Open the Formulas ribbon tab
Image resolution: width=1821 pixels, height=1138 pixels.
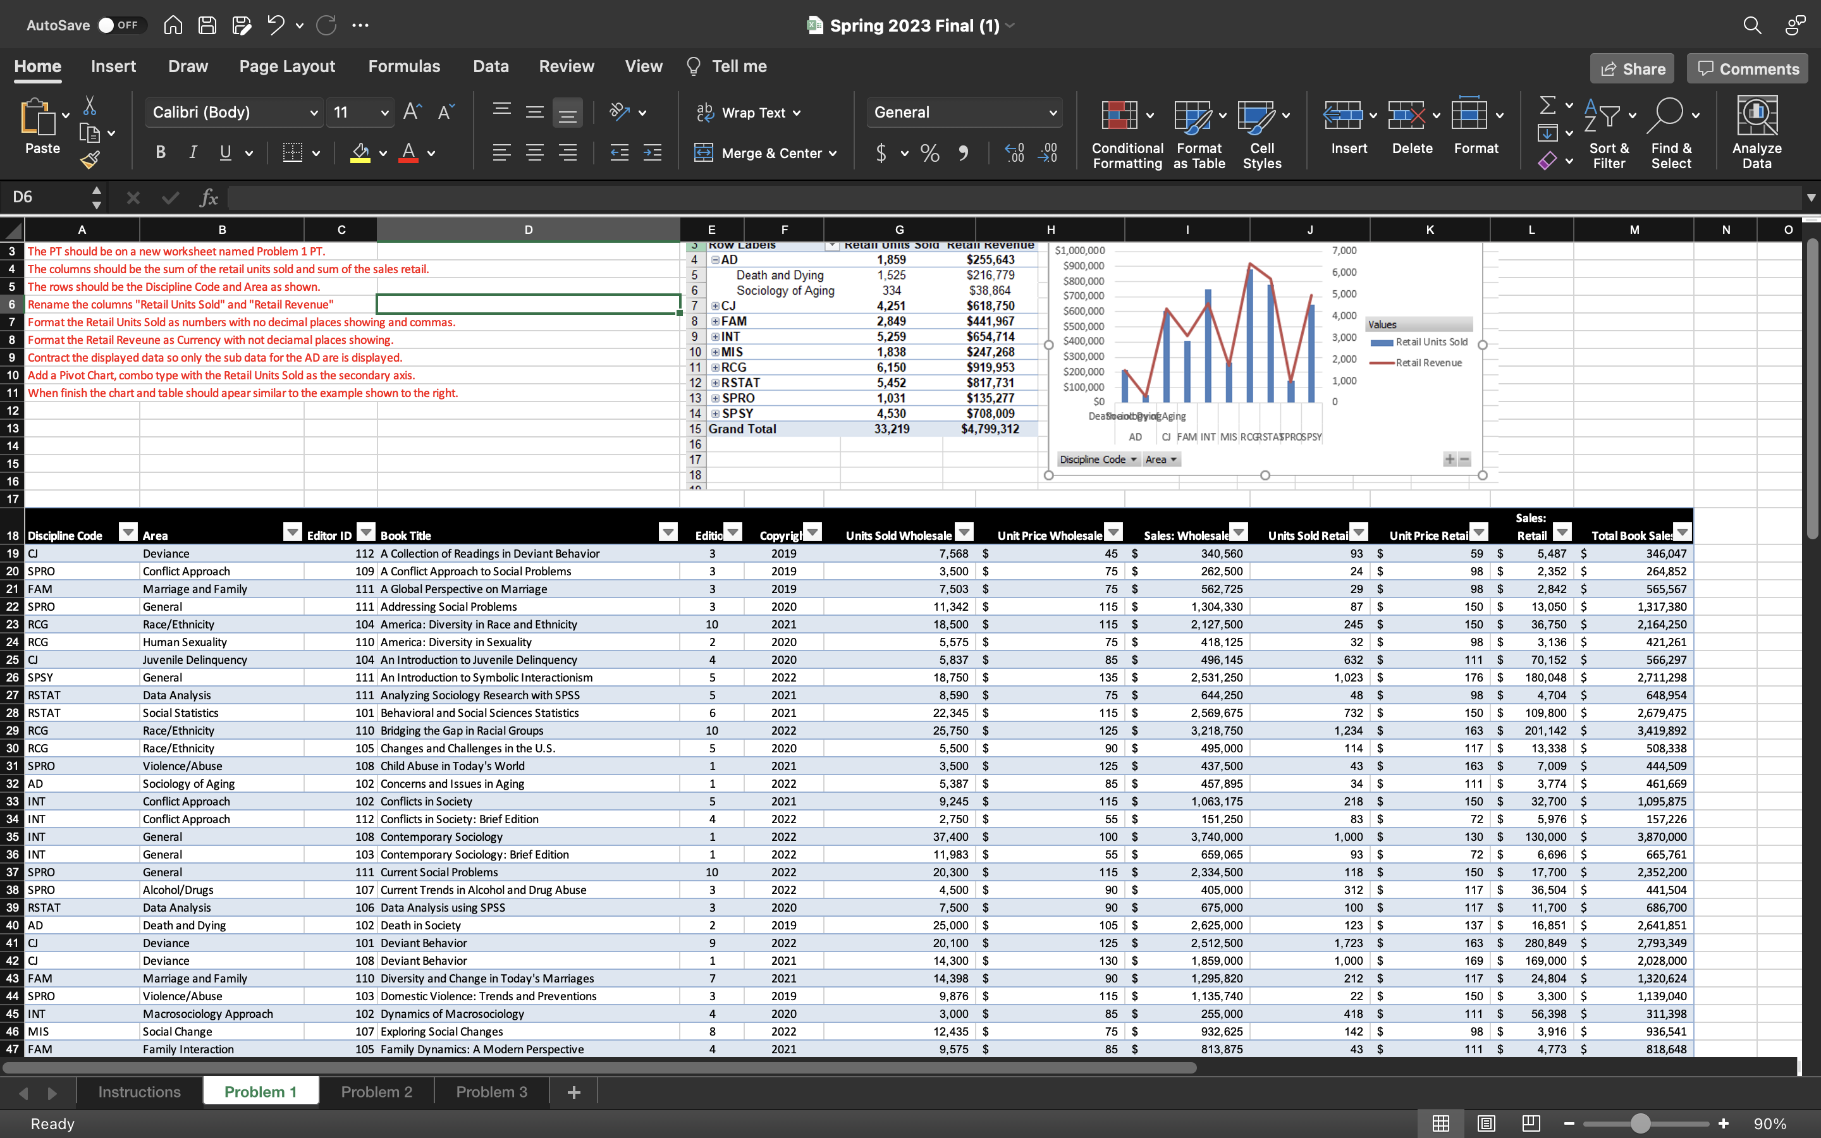pyautogui.click(x=403, y=66)
